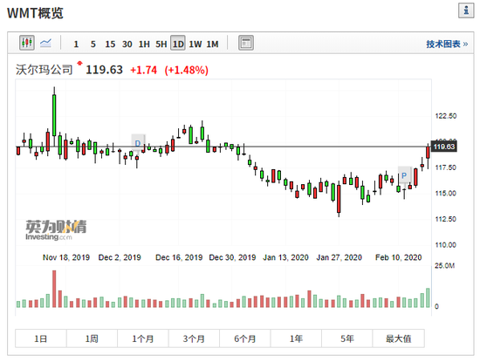Choose the 1日 range button
Image resolution: width=480 pixels, height=362 pixels.
coord(41,338)
